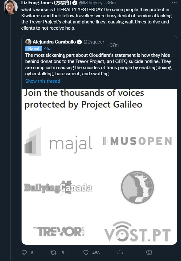181x261 pixels.
Task: Open the share upload icon
Action: click(120, 252)
